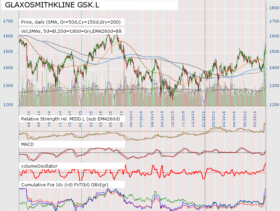
Task: Click the 1300 price label on left axis
Action: (x=8, y=86)
